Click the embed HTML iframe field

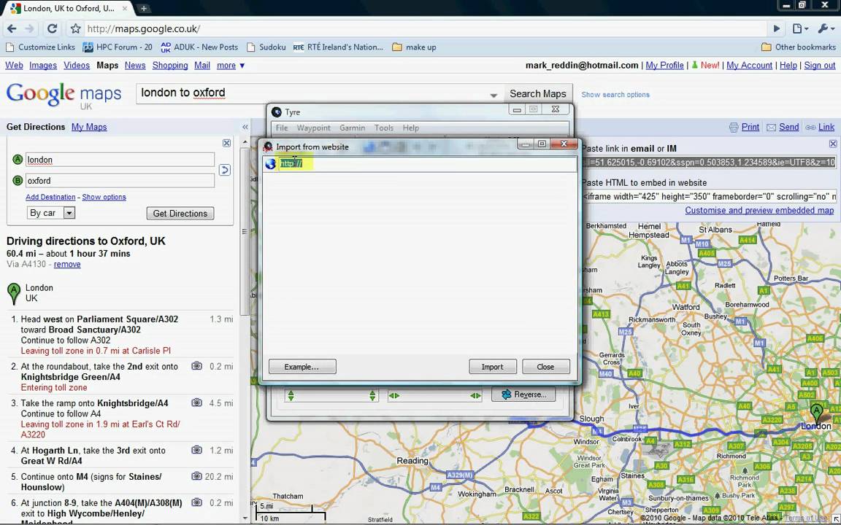pyautogui.click(x=709, y=197)
